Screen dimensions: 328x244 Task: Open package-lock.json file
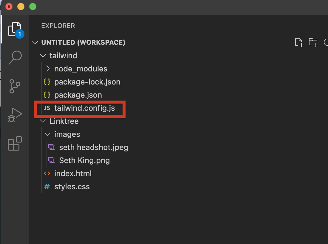point(87,82)
